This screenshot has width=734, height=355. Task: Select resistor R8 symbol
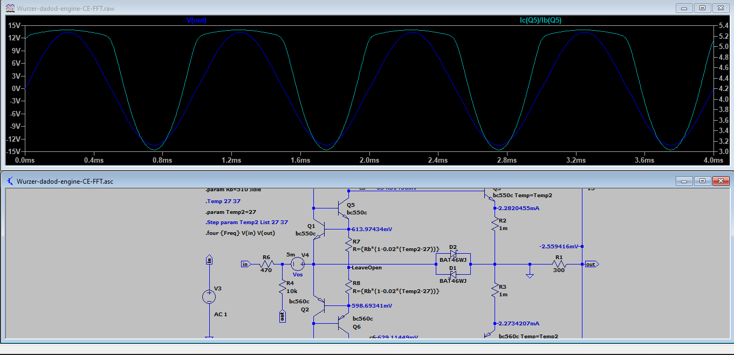click(349, 287)
